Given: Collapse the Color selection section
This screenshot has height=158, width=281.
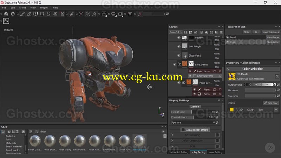Looking at the screenshot, I should [x=228, y=69].
